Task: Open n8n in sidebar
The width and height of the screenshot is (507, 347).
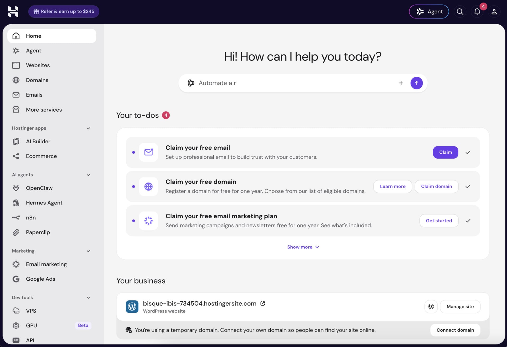Action: tap(52, 218)
